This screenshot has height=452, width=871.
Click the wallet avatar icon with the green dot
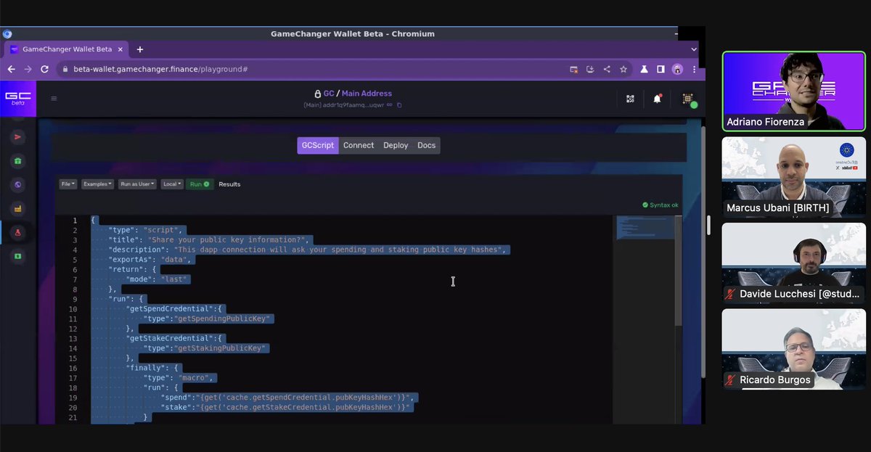point(688,99)
